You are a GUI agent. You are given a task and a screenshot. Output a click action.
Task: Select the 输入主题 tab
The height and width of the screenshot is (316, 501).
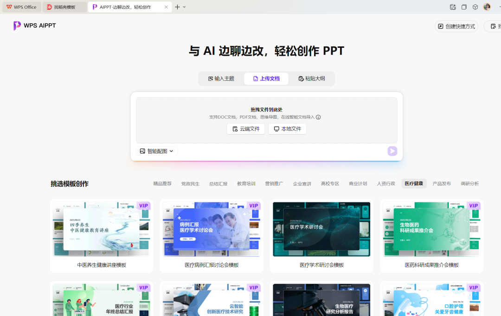tap(221, 78)
